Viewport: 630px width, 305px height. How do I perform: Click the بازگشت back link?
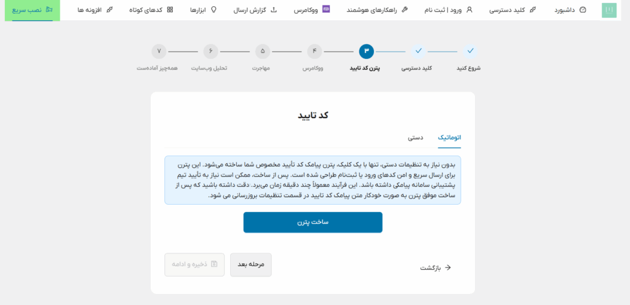click(436, 267)
